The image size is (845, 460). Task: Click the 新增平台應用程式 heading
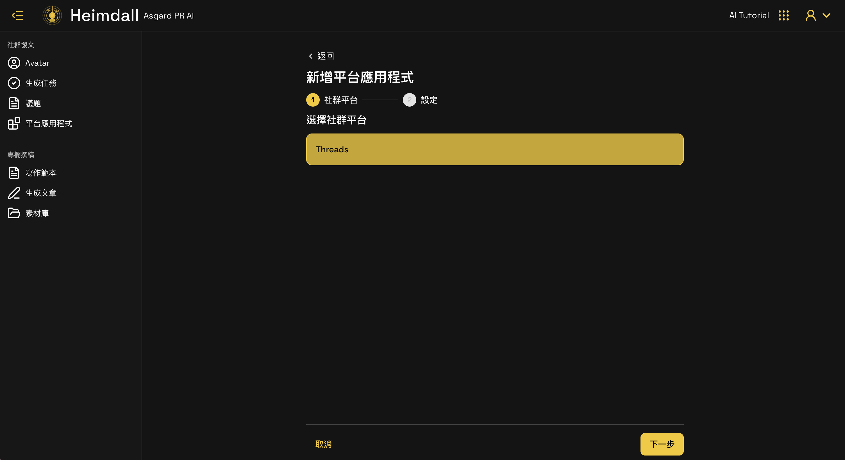click(360, 77)
